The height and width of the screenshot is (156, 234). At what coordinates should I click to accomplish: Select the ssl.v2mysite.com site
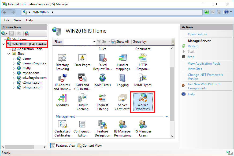coord(35,78)
